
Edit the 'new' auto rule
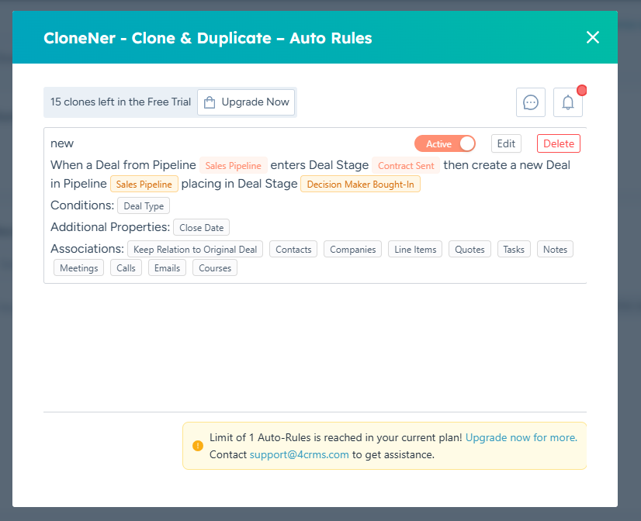(506, 143)
